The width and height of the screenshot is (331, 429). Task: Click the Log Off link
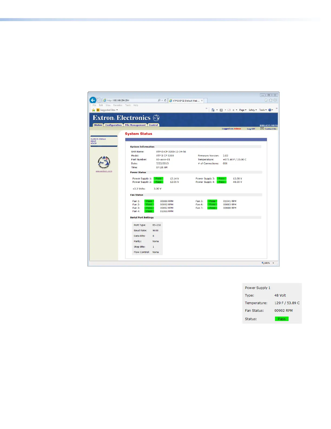tap(251, 129)
